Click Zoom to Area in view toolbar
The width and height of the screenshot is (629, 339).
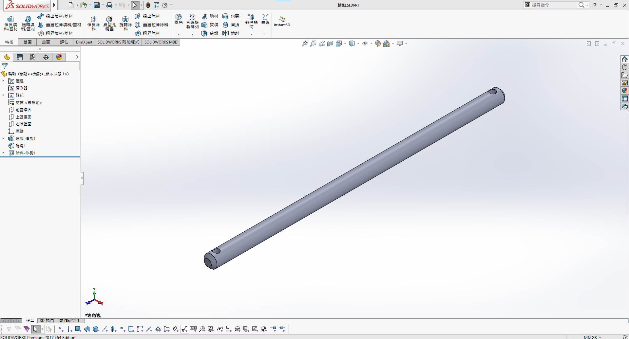(313, 44)
